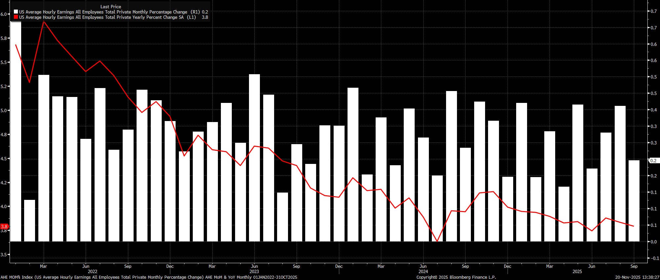The image size is (660, 280).
Task: Click the Last Price legend header
Action: pyautogui.click(x=111, y=7)
